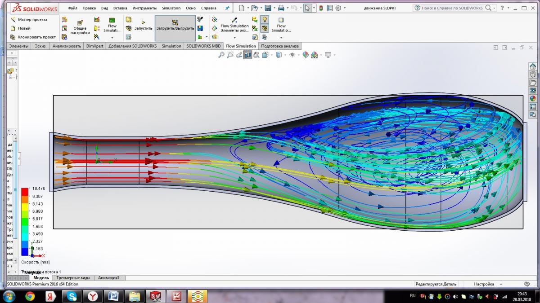Switch to the Эскиз tab
This screenshot has height=303, width=540.
(40, 46)
